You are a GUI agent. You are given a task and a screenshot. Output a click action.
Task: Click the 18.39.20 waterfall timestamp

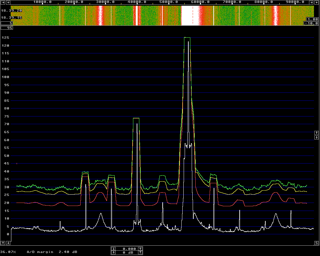11,10
